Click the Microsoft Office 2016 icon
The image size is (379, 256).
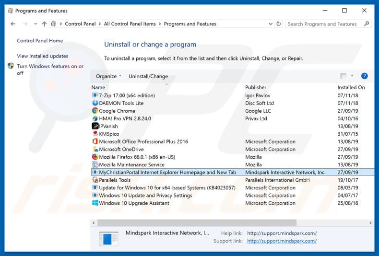point(95,141)
